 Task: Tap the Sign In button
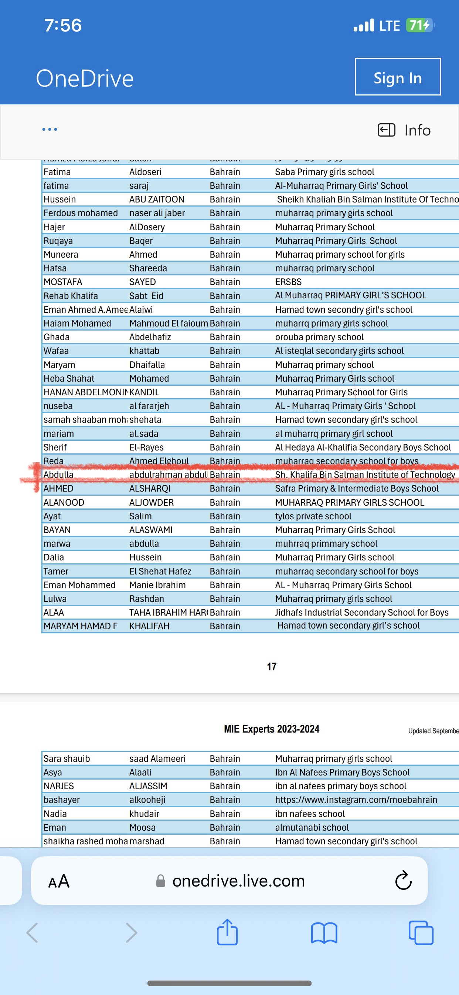[398, 77]
